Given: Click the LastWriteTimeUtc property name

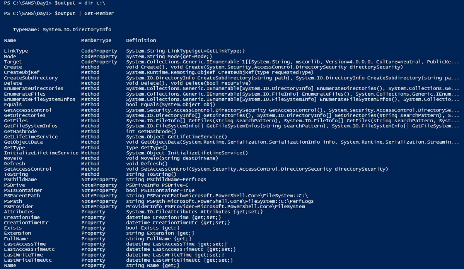Looking at the screenshot, I should (27, 260).
